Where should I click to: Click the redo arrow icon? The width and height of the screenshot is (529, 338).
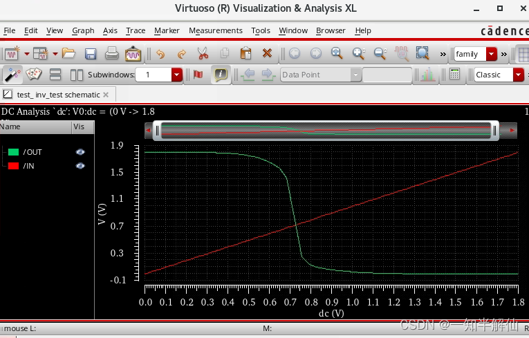[181, 54]
